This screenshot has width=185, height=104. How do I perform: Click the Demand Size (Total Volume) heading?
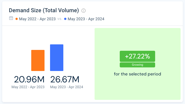click(x=44, y=11)
